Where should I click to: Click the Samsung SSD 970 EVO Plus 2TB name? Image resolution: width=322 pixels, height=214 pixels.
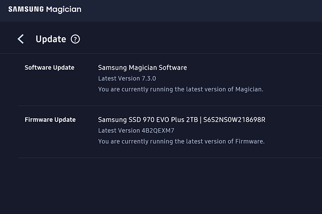tap(148, 120)
